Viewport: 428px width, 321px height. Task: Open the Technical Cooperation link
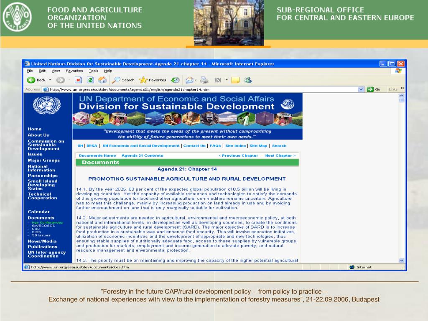click(x=42, y=196)
